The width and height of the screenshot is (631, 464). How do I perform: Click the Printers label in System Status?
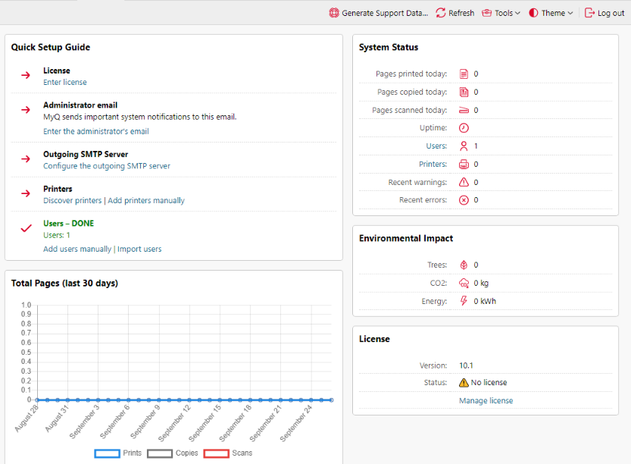(433, 165)
